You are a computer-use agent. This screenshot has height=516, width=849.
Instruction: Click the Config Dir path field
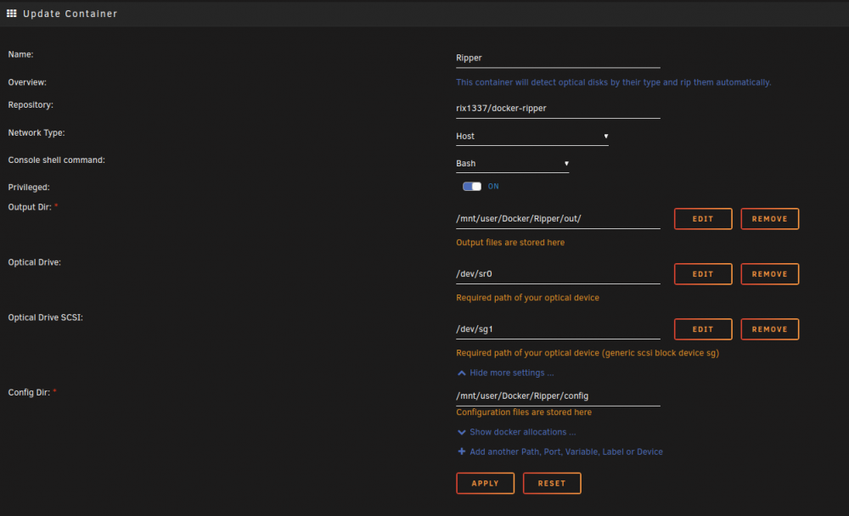(558, 395)
